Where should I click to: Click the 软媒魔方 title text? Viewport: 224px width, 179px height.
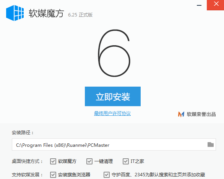coord(46,13)
